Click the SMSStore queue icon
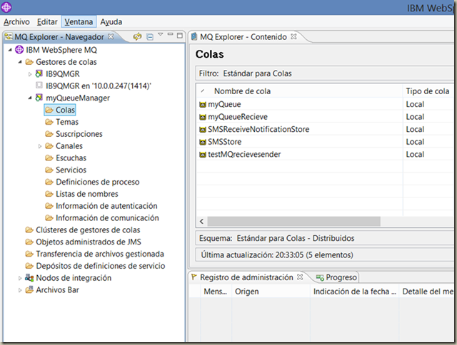This screenshot has height=345, width=457. pyautogui.click(x=203, y=142)
